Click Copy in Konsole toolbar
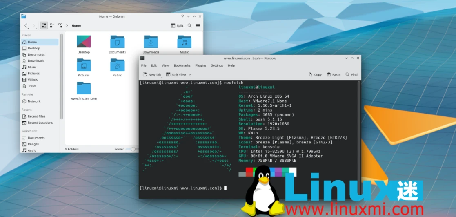This screenshot has height=217, width=456. [315, 74]
